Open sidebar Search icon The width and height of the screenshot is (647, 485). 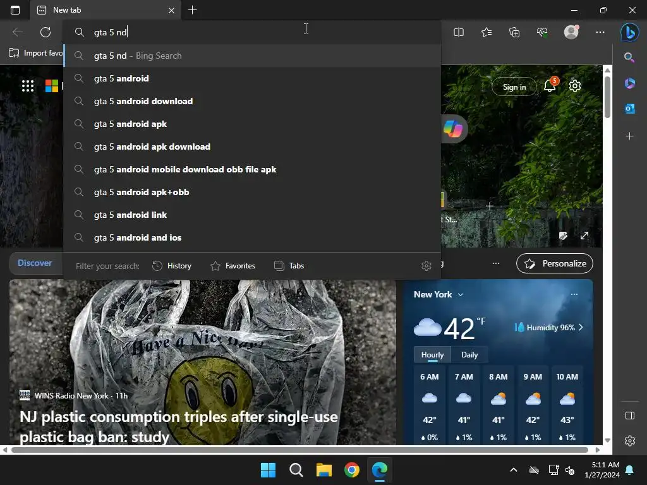629,57
